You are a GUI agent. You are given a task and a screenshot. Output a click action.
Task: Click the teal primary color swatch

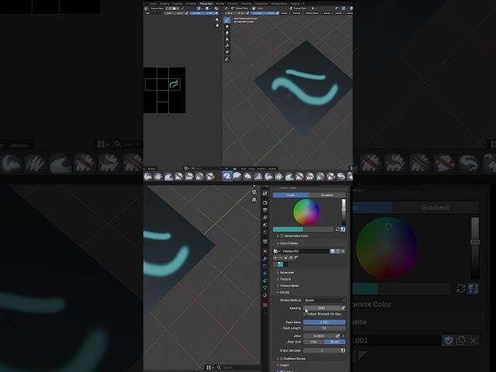click(x=288, y=229)
